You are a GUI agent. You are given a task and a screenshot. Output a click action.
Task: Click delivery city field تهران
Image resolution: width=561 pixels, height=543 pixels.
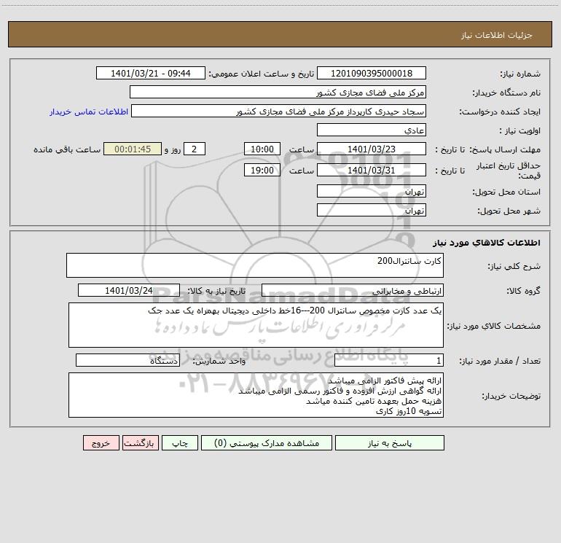click(372, 210)
